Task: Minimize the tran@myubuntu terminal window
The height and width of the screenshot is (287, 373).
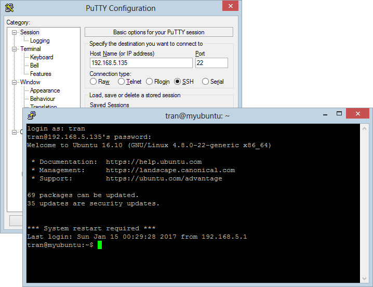Action: point(325,114)
